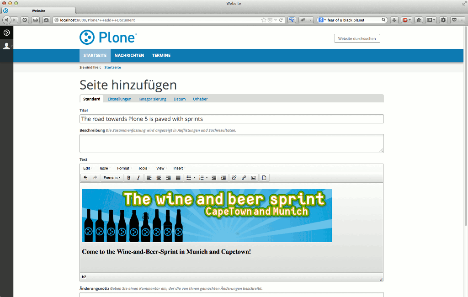Bookmark this page with the star icon
The height and width of the screenshot is (297, 468).
(264, 20)
